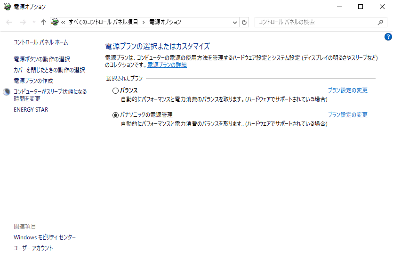
Task: Click the title bar power options icon
Action: point(6,7)
